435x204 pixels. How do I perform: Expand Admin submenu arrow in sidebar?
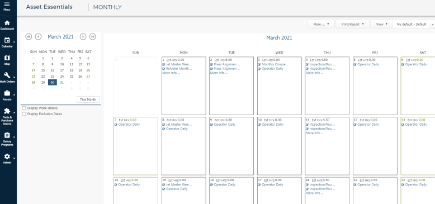click(14, 158)
